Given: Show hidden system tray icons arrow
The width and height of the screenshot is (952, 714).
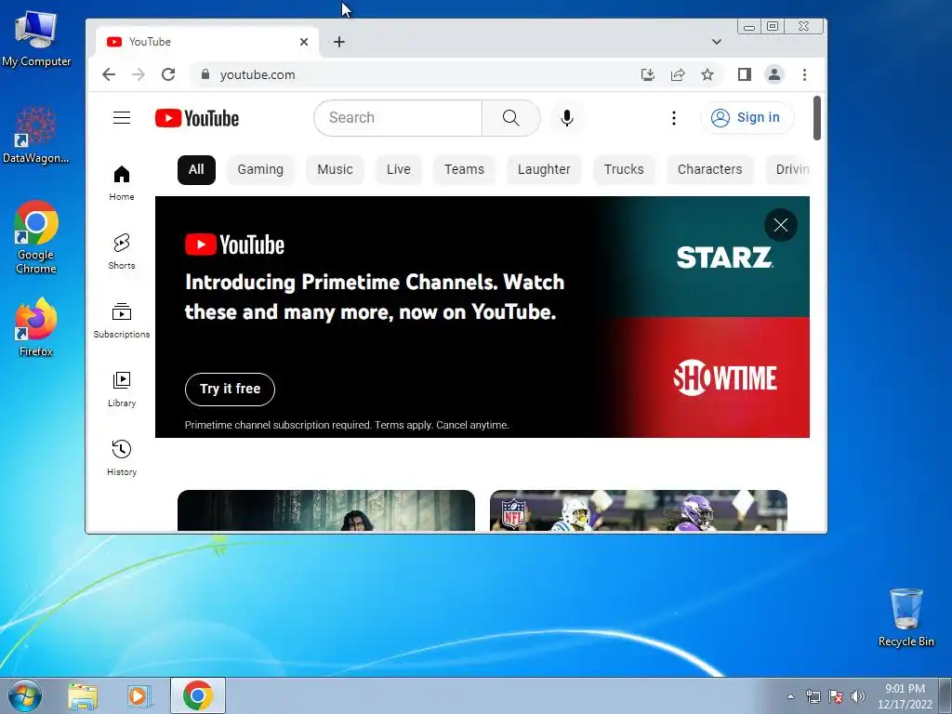Looking at the screenshot, I should (790, 696).
